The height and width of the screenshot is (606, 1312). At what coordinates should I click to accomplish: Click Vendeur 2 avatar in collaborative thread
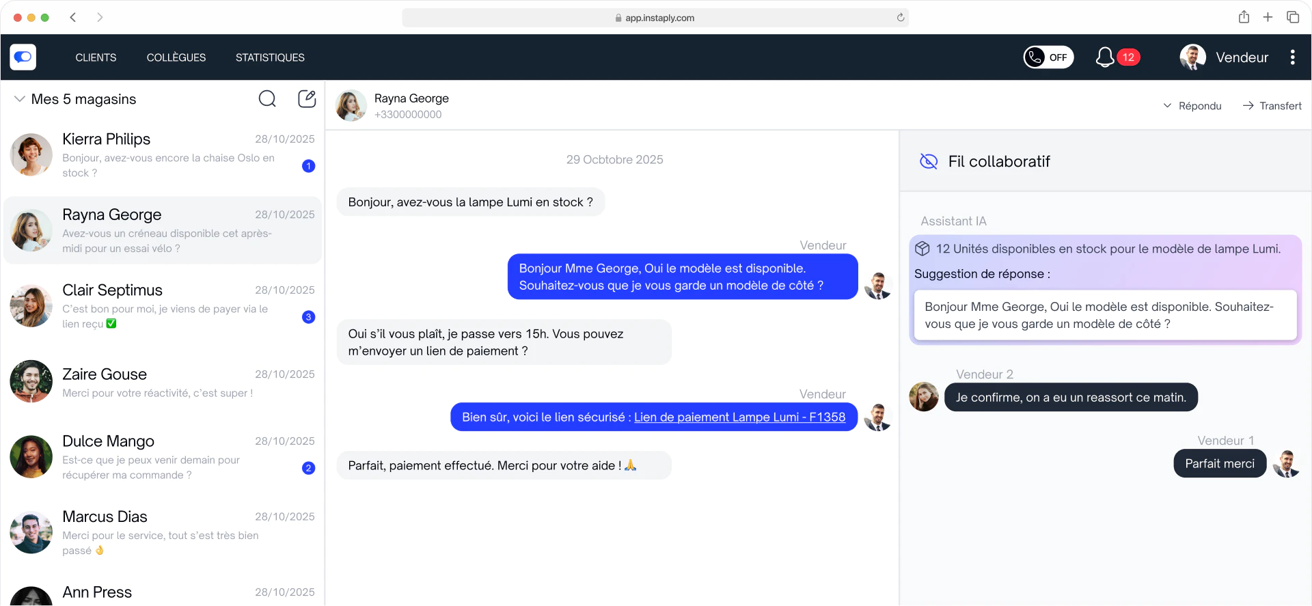click(924, 397)
